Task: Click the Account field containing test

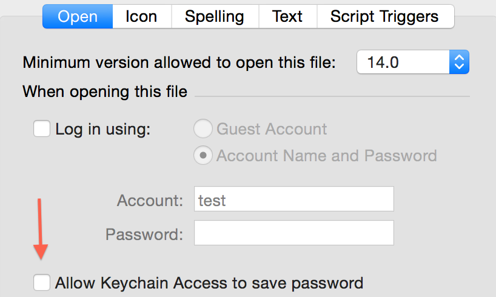Action: click(294, 199)
